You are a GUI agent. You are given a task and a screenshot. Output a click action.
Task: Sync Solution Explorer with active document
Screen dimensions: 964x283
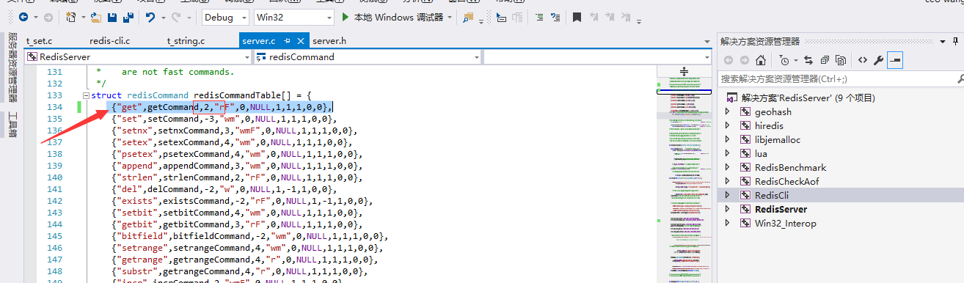click(x=808, y=60)
